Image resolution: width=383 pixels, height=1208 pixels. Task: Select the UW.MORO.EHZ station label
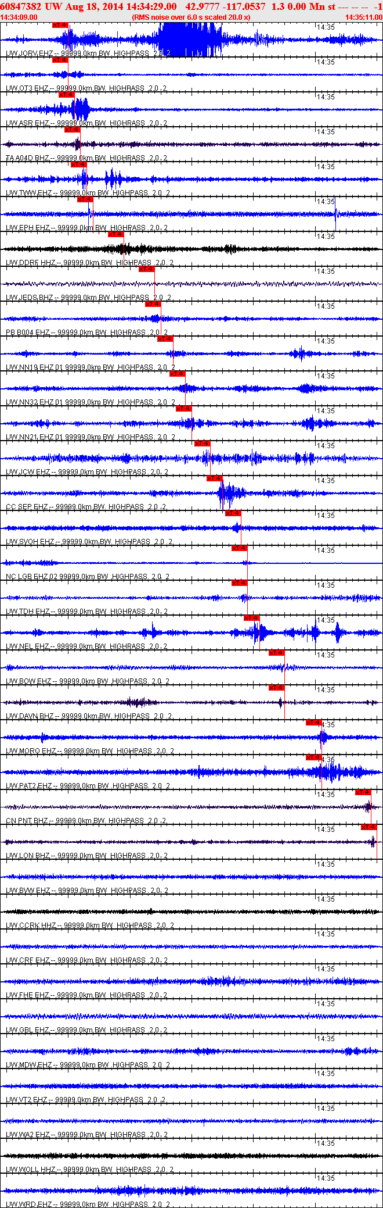[x=89, y=751]
